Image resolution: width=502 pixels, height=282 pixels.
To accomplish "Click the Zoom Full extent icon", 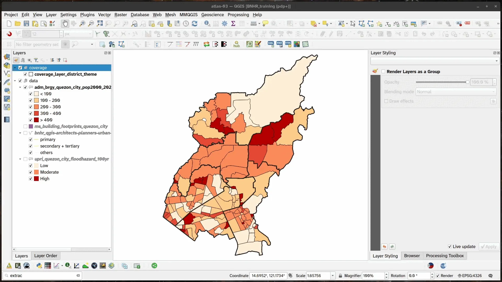I will tap(100, 24).
